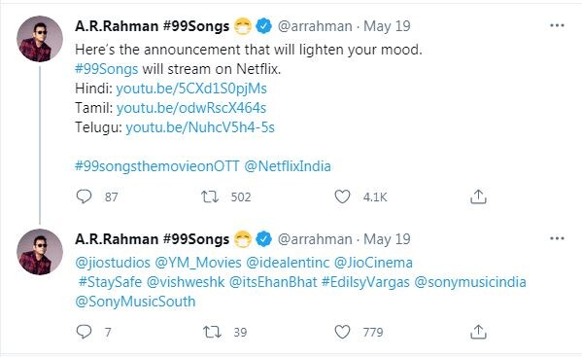Screen dimensions: 582x357
Task: Share the first tweet via share icon
Action: (478, 196)
